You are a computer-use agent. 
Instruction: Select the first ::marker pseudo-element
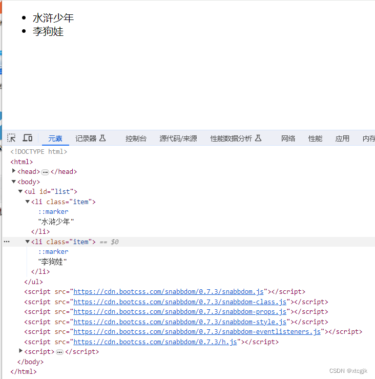click(53, 212)
